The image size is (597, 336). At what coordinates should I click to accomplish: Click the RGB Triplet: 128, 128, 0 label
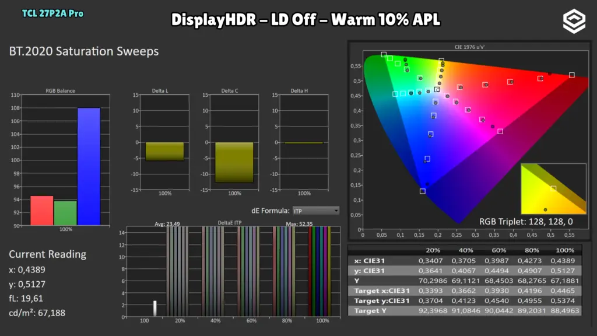(526, 222)
